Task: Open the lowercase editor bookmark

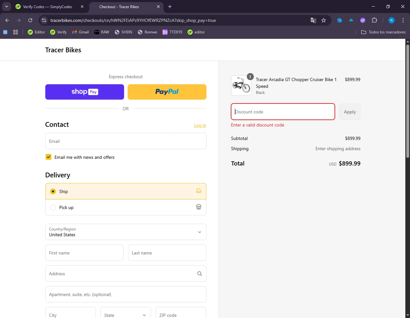Action: 196,32
